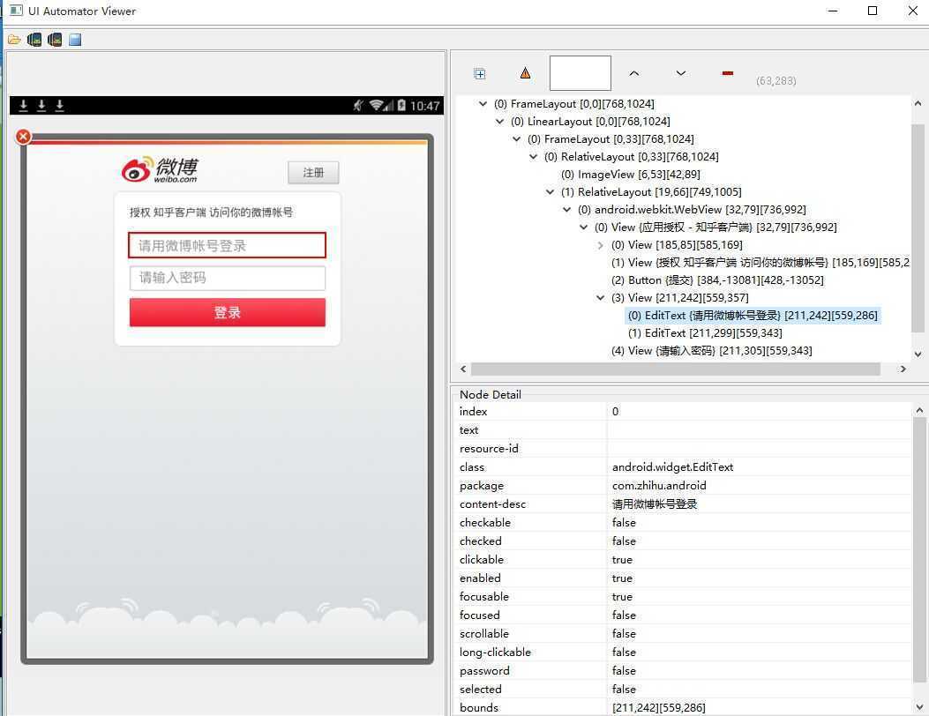Click the first download arrow in device status bar
The height and width of the screenshot is (716, 929).
[x=24, y=106]
